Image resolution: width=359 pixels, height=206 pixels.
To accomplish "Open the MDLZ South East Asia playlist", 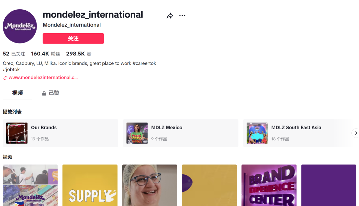I will pyautogui.click(x=299, y=133).
